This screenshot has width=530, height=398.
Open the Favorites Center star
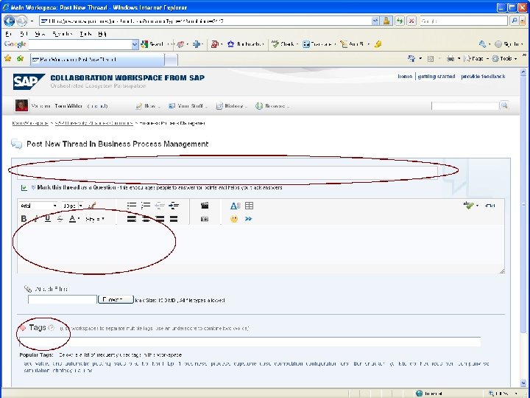[8, 58]
